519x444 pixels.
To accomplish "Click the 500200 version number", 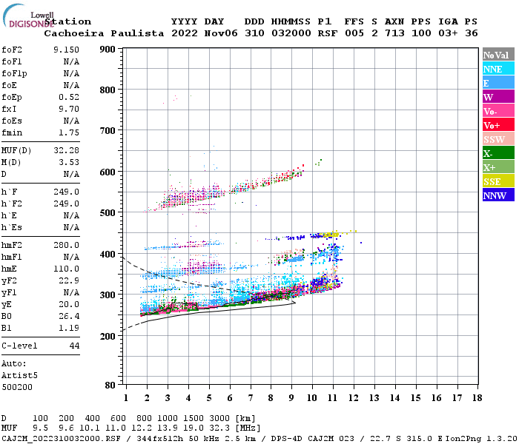I will tap(17, 388).
